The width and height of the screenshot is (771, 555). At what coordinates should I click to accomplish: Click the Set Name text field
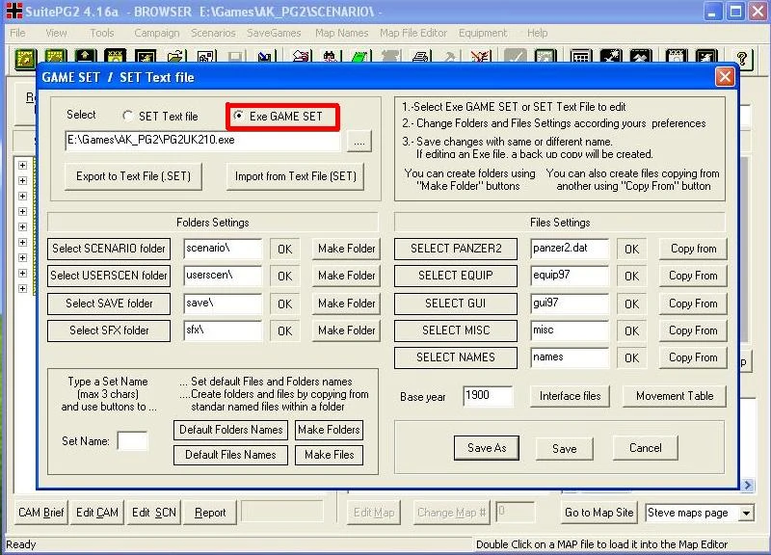132,441
